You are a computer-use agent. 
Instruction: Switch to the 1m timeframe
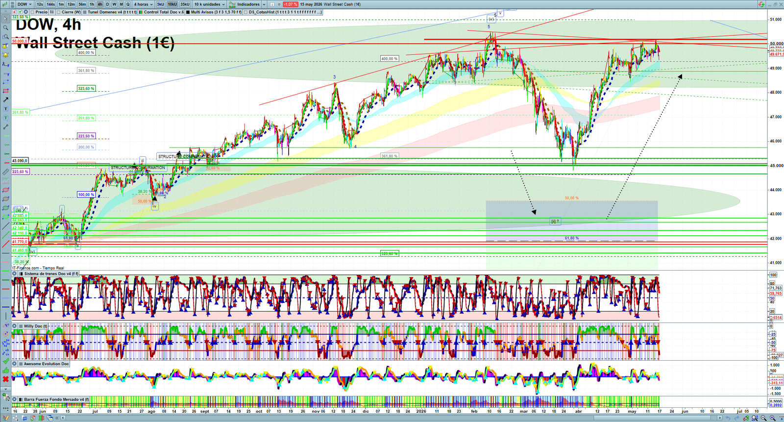[x=61, y=4]
